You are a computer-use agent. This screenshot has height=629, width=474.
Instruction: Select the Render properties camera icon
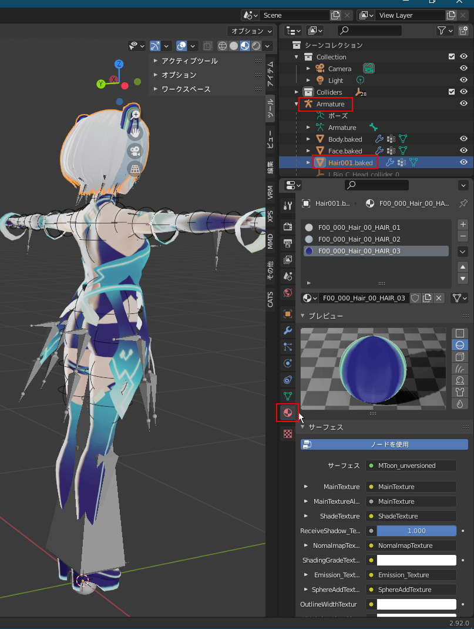tap(287, 226)
